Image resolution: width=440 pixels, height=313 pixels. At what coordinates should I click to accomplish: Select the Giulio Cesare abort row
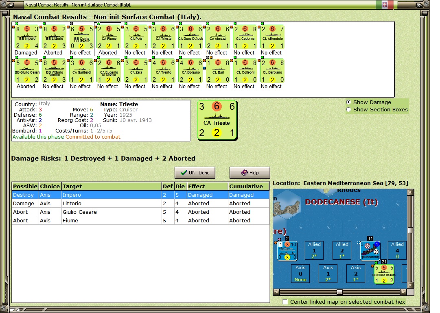140,212
